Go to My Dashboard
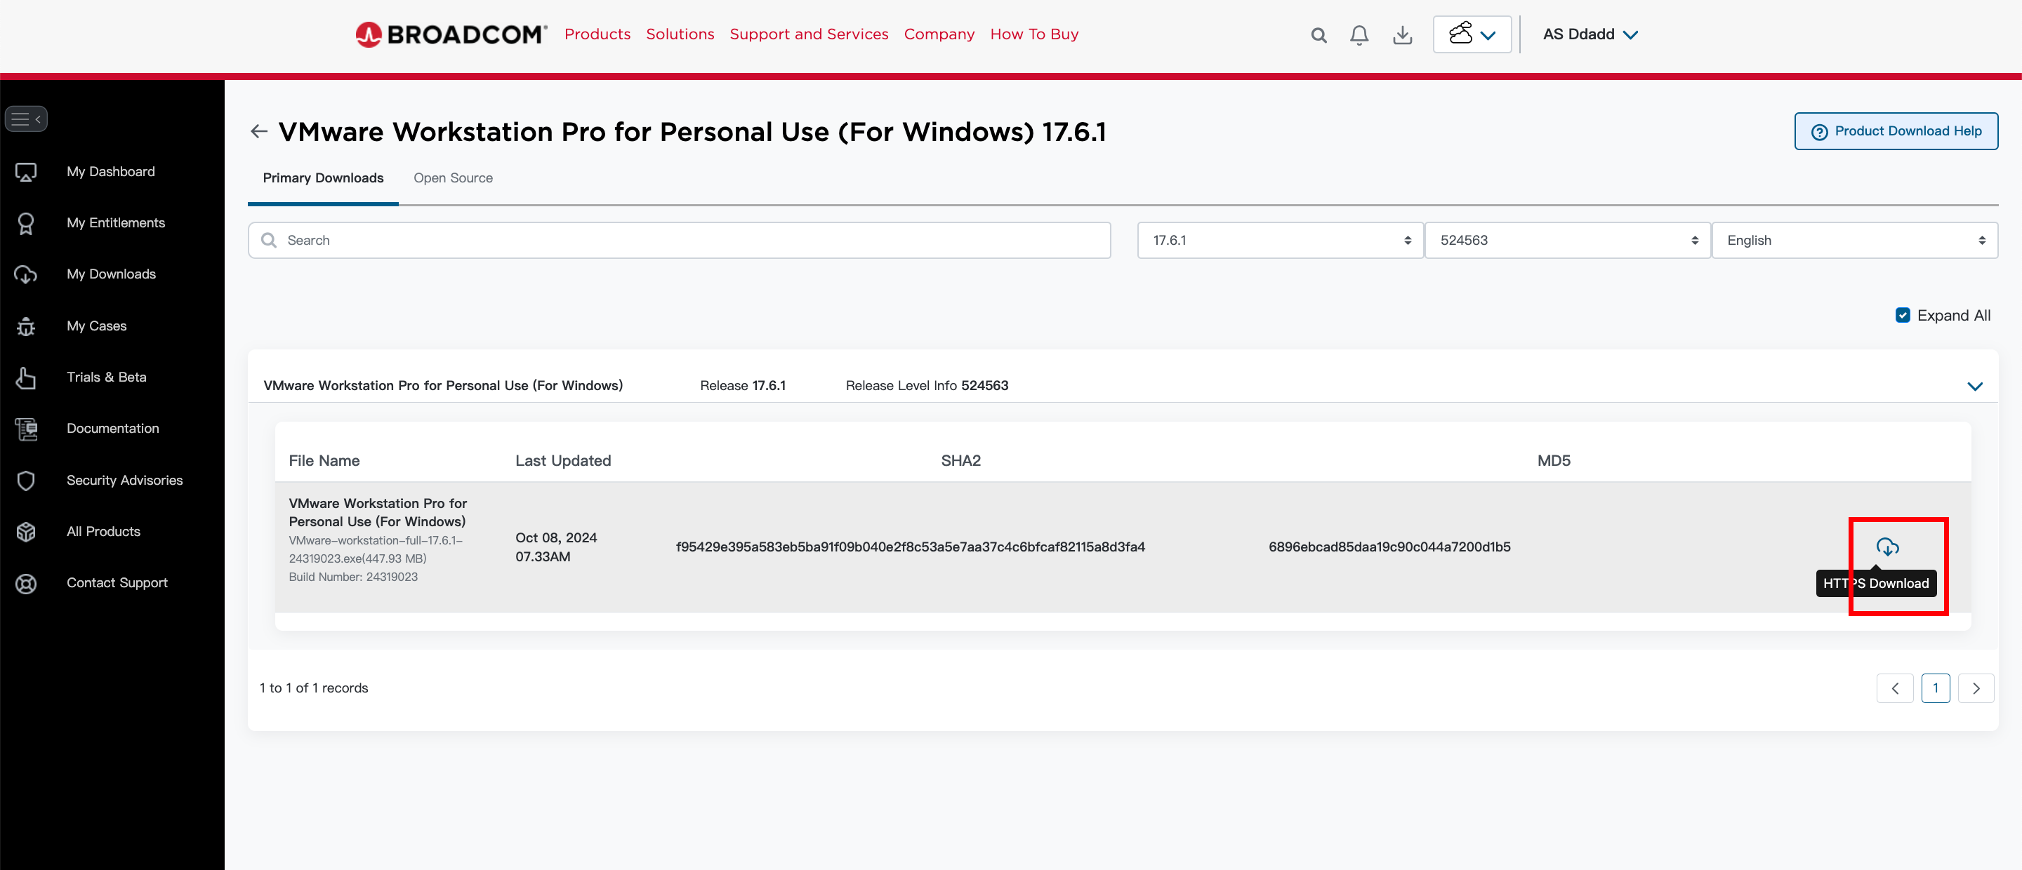This screenshot has height=870, width=2022. coord(111,172)
